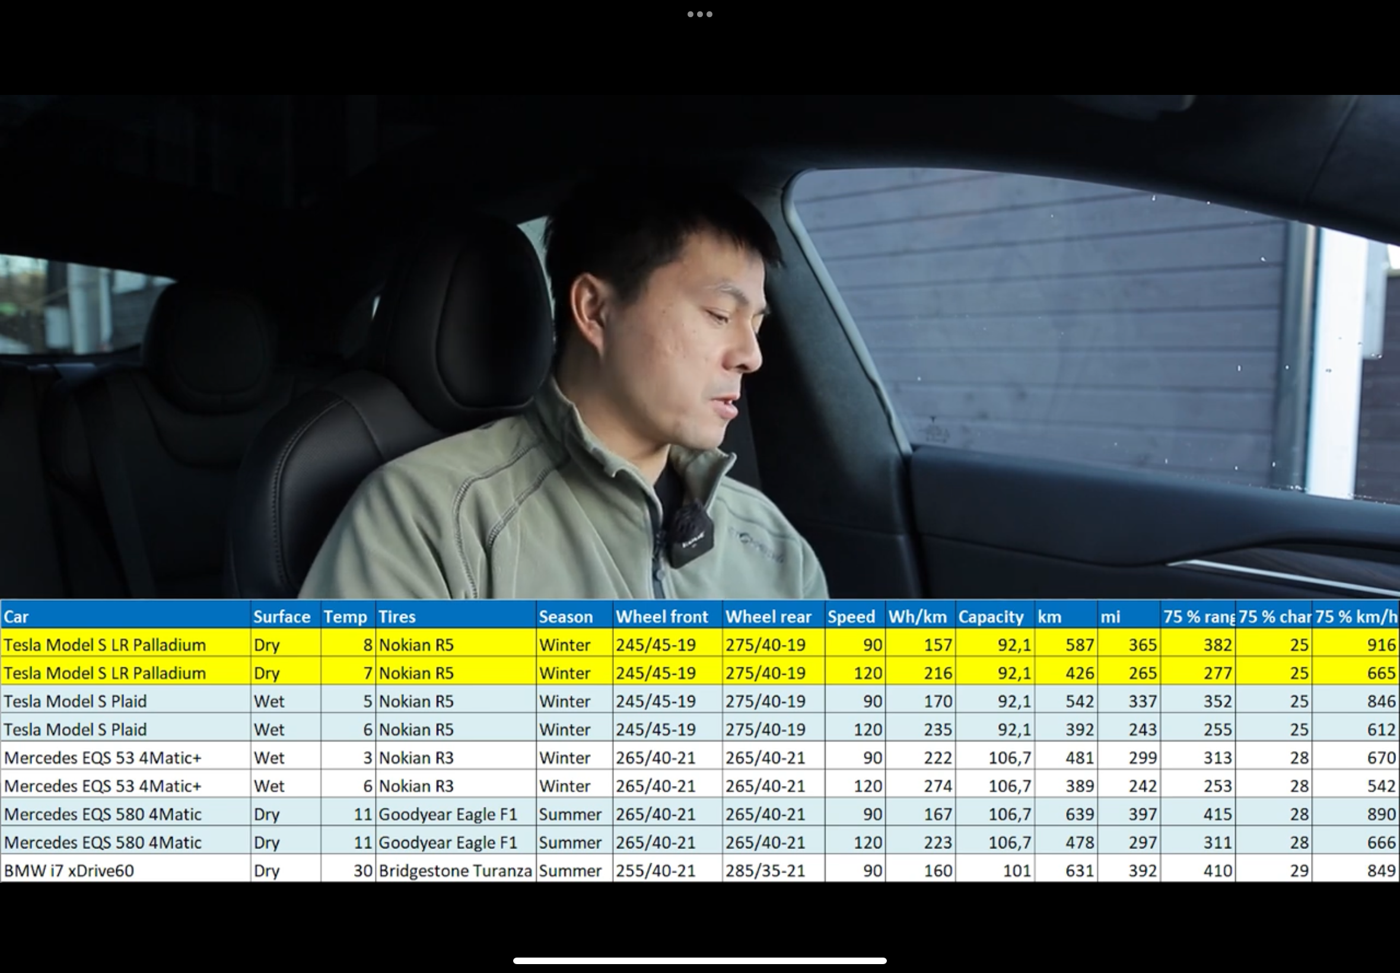1400x973 pixels.
Task: Select second 'Tesla Model S LR Palladium' row, temp 7
Action: pyautogui.click(x=699, y=672)
